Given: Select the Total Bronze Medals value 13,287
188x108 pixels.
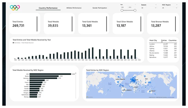Looking at the screenshot, I should (x=156, y=25).
